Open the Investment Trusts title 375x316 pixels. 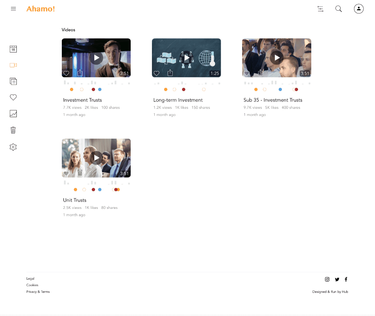point(82,100)
